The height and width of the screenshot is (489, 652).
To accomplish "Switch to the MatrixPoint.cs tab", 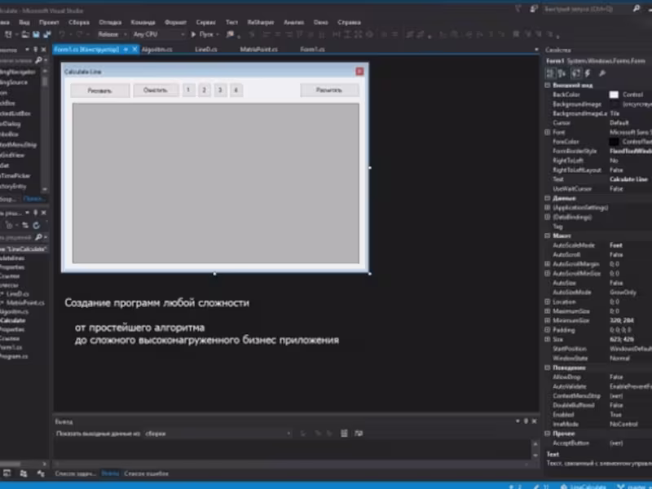I will coord(258,50).
